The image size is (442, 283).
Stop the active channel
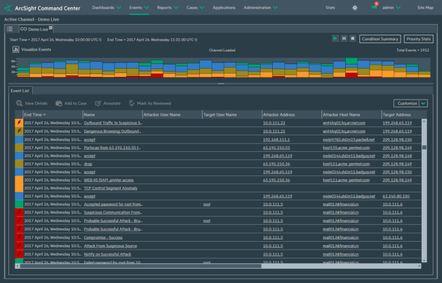[x=352, y=39]
